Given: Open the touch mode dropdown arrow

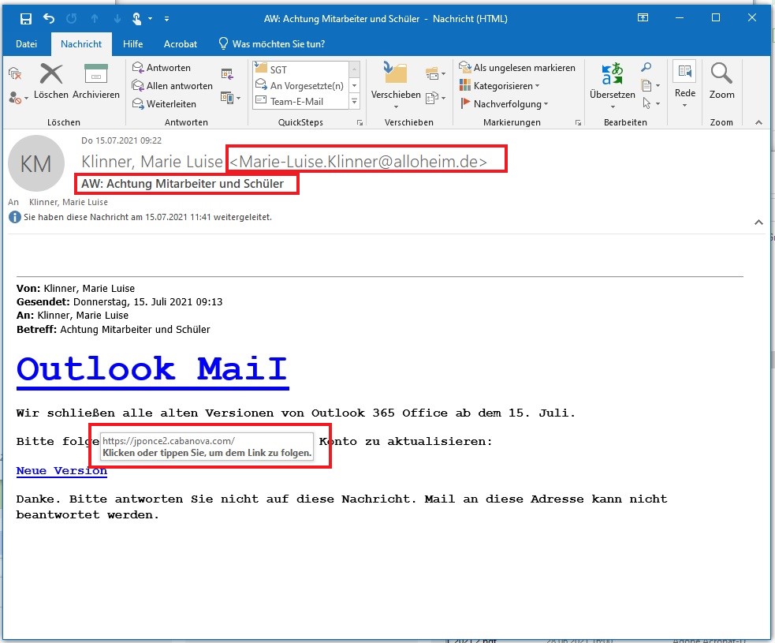Looking at the screenshot, I should (150, 19).
